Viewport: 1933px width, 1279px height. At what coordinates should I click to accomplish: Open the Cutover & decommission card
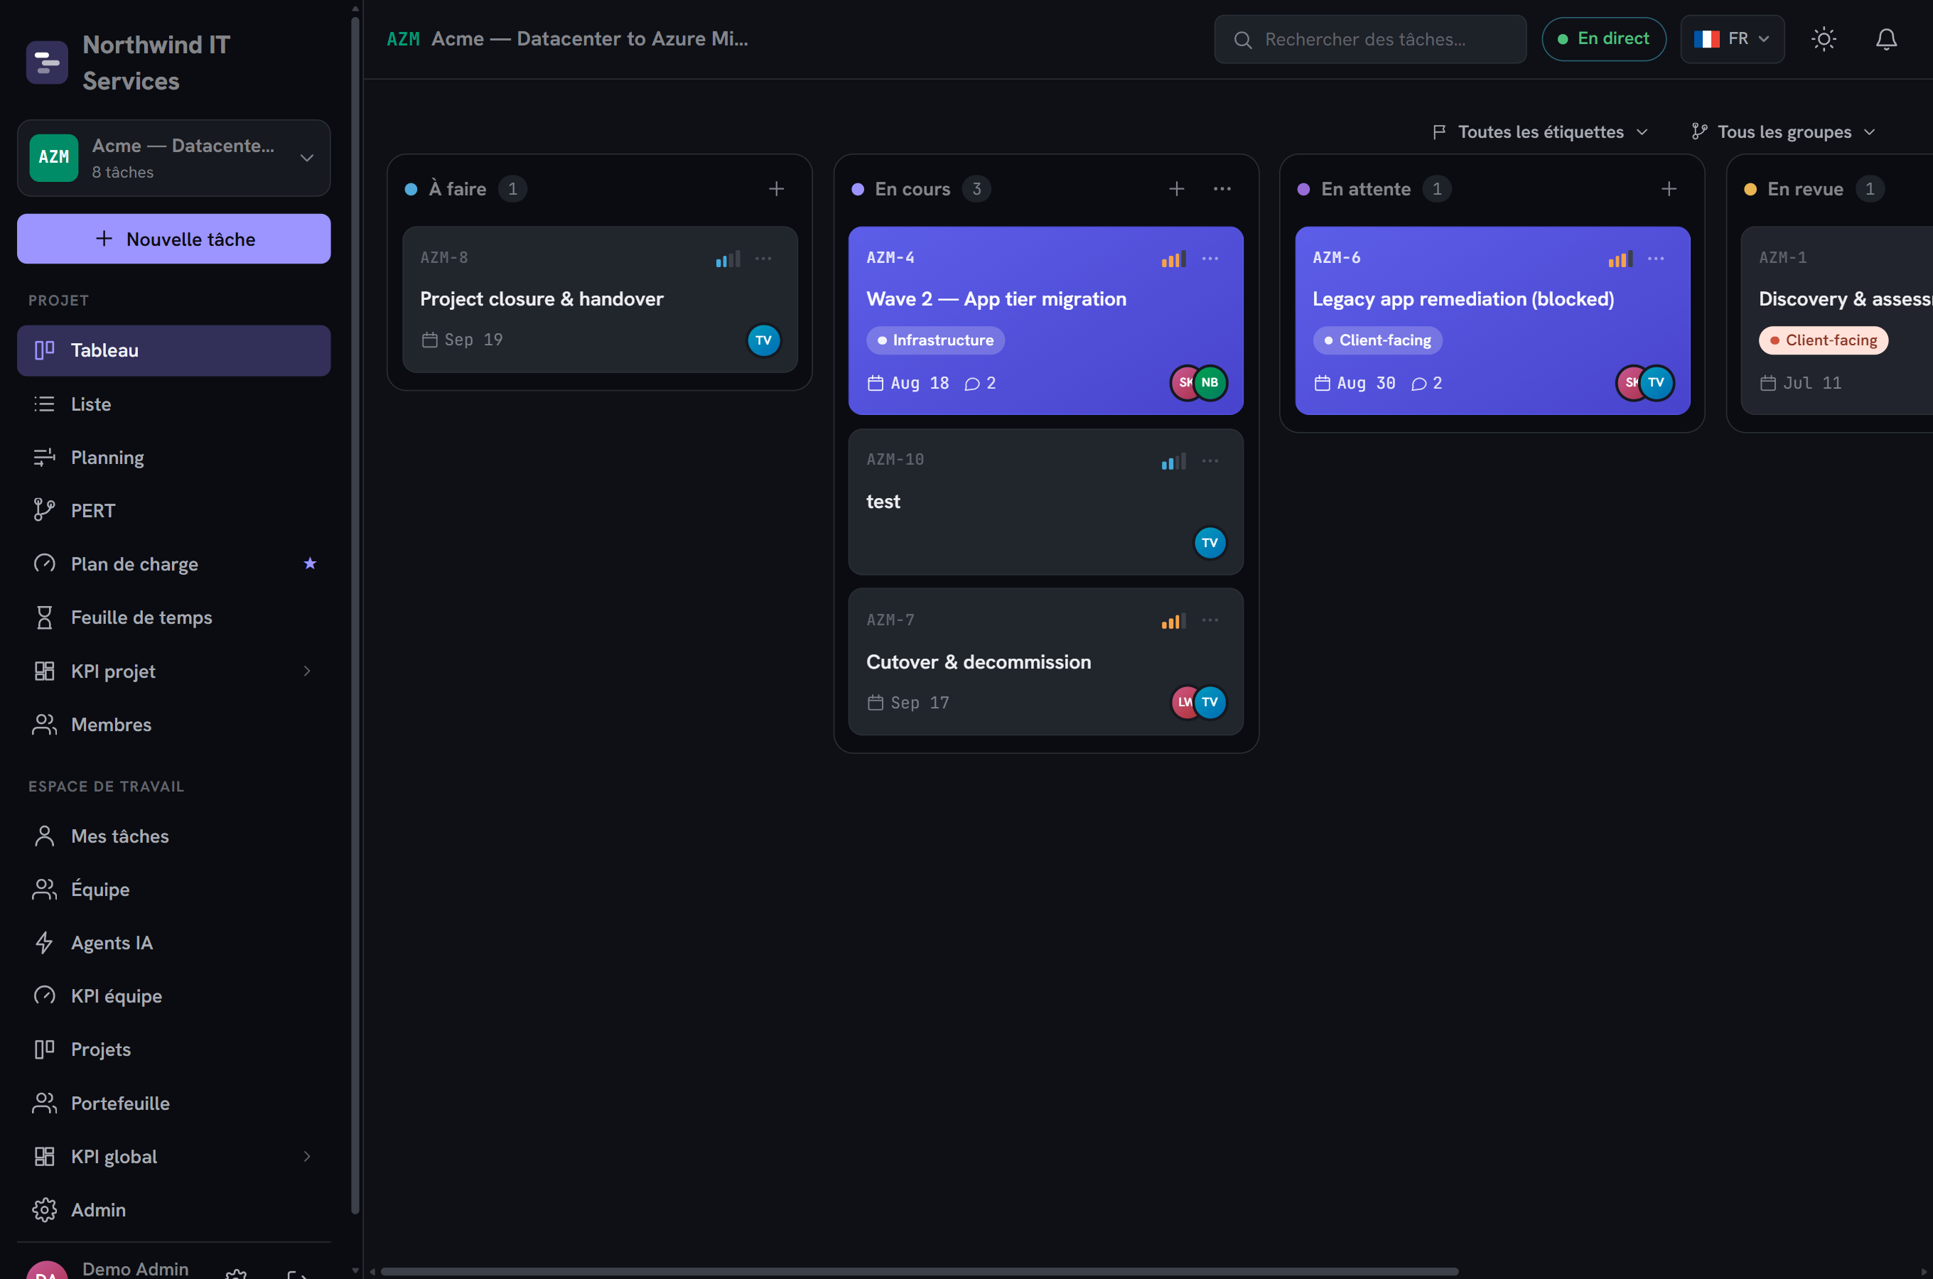(x=1045, y=662)
